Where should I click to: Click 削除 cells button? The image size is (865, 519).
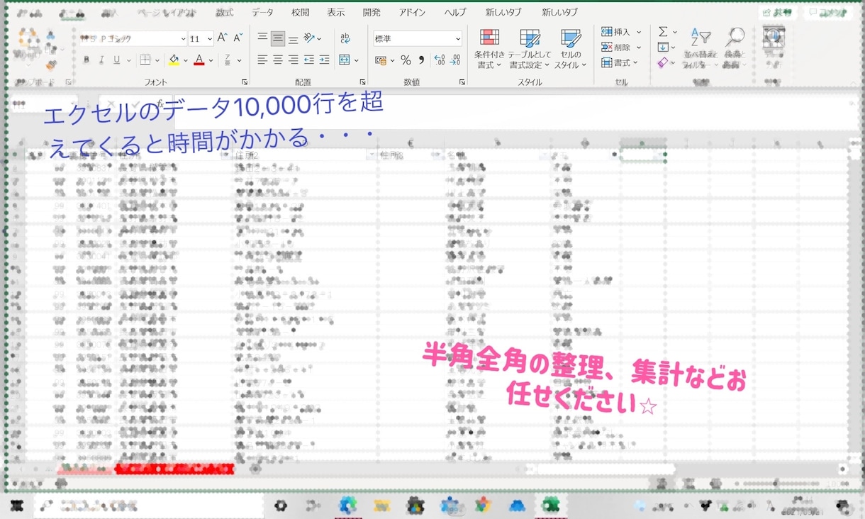pyautogui.click(x=615, y=48)
